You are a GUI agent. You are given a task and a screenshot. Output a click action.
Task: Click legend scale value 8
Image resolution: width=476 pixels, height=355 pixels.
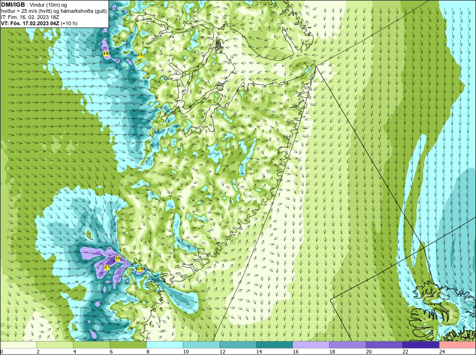148,352
